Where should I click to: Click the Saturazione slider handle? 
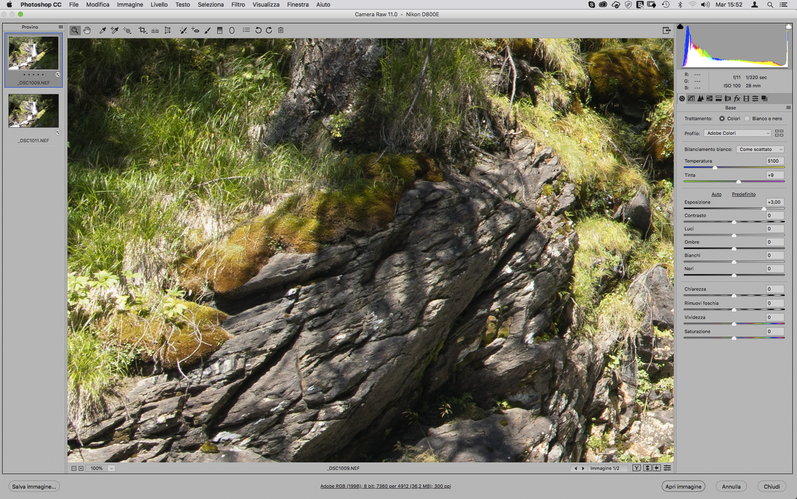tap(734, 337)
